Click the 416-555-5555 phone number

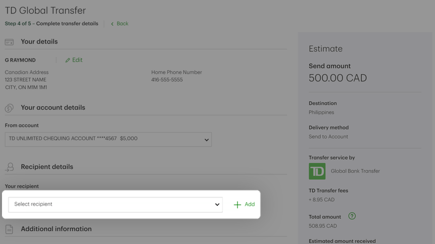click(167, 80)
